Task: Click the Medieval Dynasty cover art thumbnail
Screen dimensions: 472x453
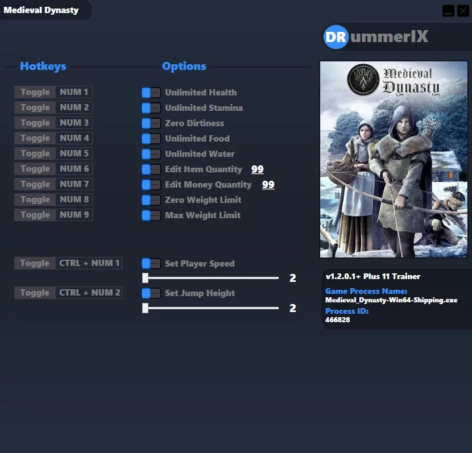Action: click(394, 159)
